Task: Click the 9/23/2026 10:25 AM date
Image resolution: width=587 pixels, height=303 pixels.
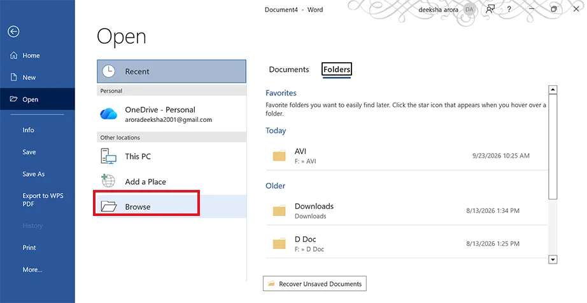Action: 501,156
